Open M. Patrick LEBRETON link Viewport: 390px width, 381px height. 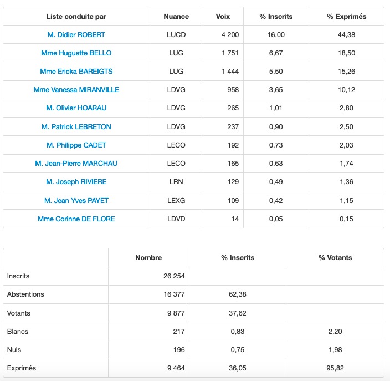click(76, 127)
